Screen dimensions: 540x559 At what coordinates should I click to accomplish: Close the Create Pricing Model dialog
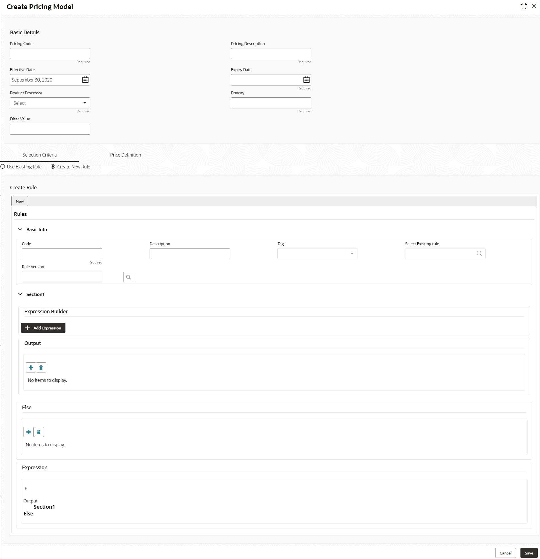click(x=534, y=6)
